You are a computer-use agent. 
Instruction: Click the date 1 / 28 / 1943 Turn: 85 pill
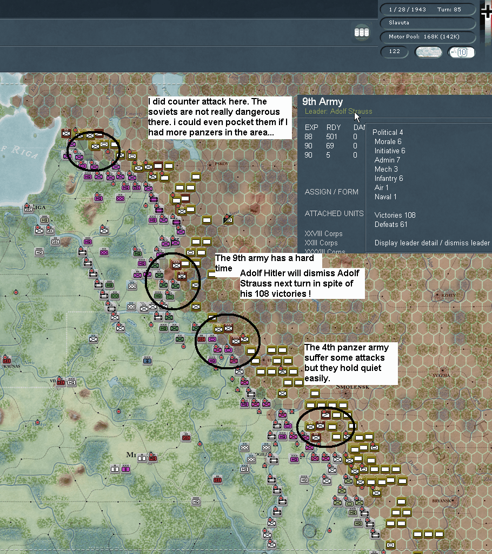[x=428, y=10]
